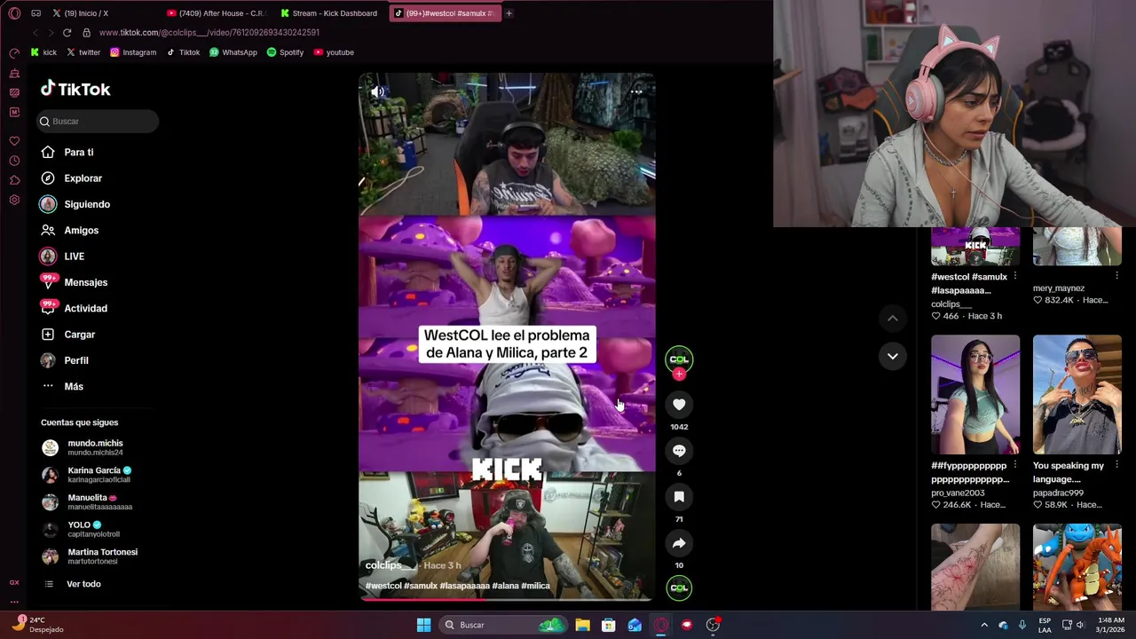This screenshot has height=639, width=1136.
Task: Open the GX Cleaner sidebar icon
Action: tap(14, 73)
